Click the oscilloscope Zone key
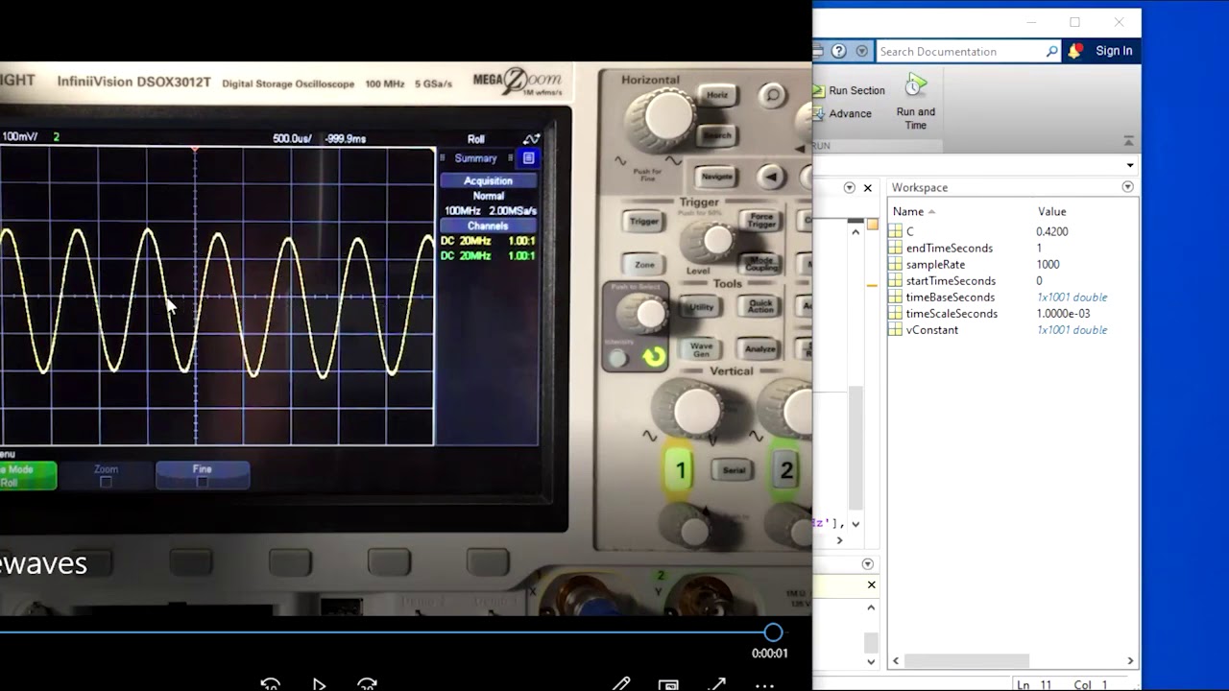 tap(644, 265)
